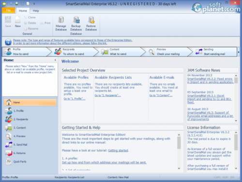Click the Save icon in the ribbon
The image size is (242, 182).
[8, 22]
